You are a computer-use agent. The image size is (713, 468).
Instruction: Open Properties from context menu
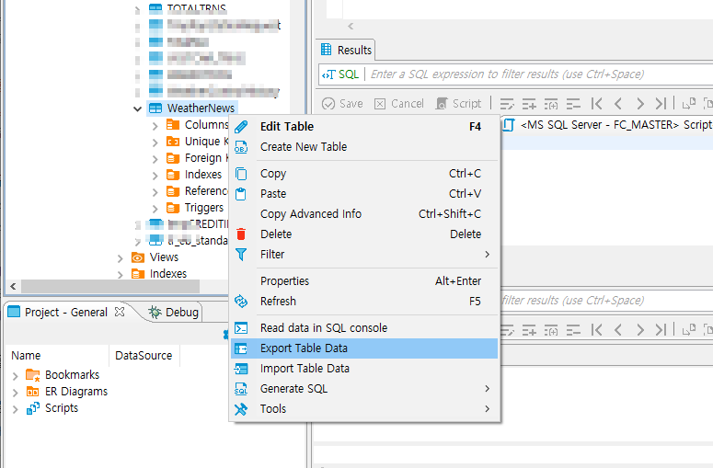(364, 281)
